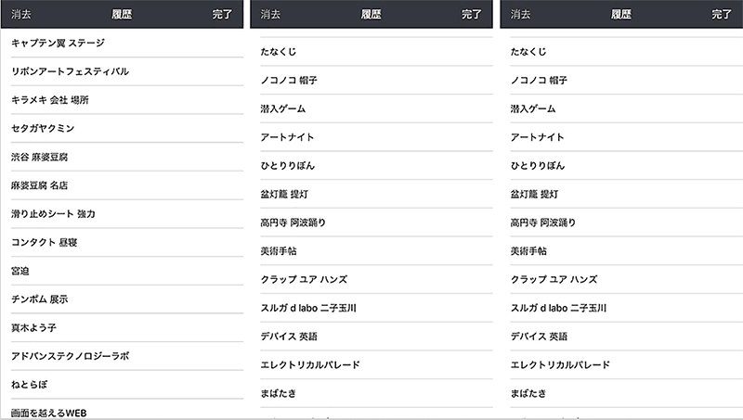Open the チンポム 展示 history entry

coord(39,299)
